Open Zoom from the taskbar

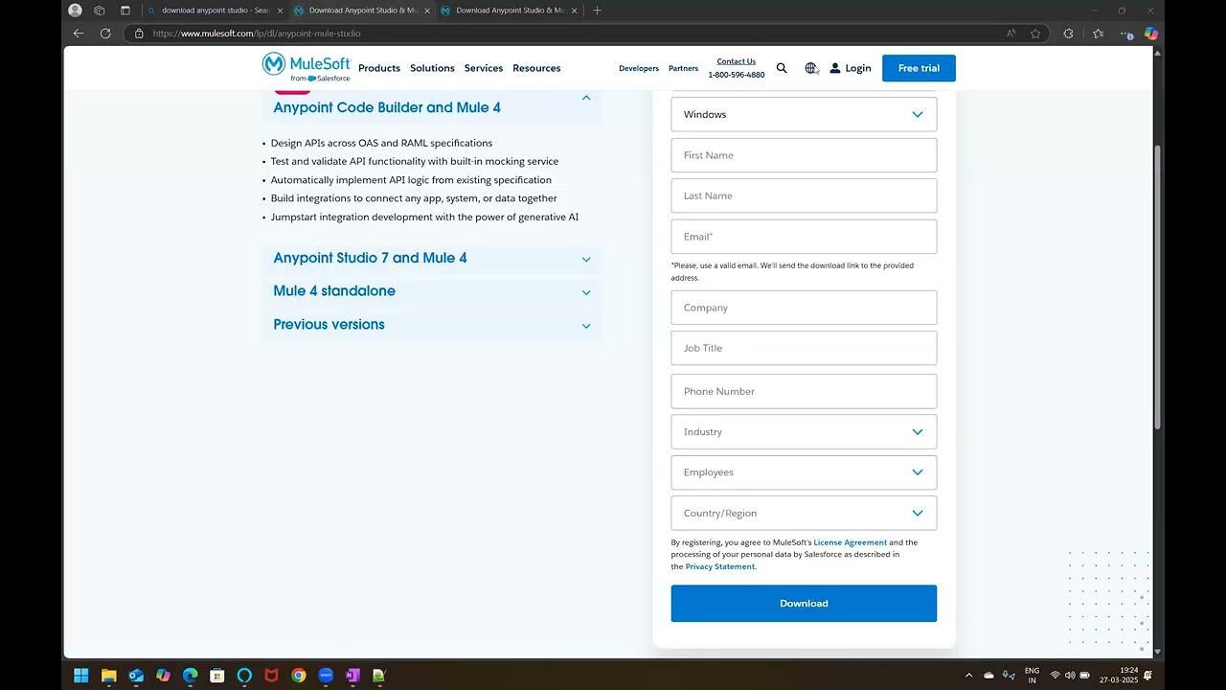pos(326,676)
